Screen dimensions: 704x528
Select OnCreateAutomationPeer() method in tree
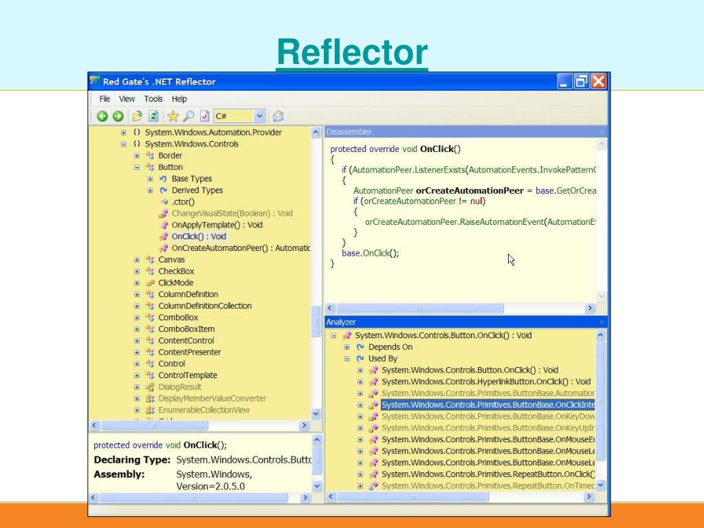(241, 248)
